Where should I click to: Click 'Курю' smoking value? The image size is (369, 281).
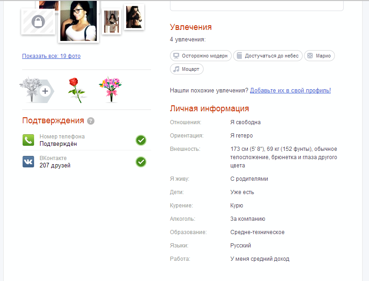[237, 206]
